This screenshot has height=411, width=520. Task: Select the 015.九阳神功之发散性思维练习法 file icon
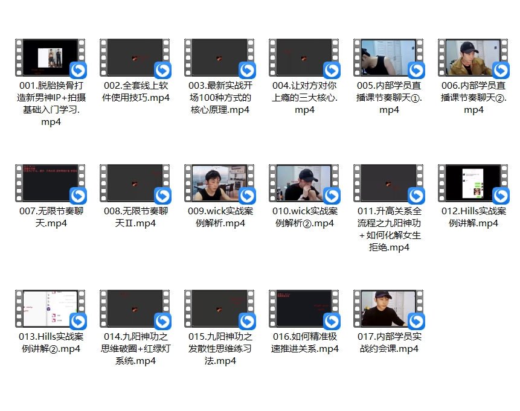coord(220,309)
